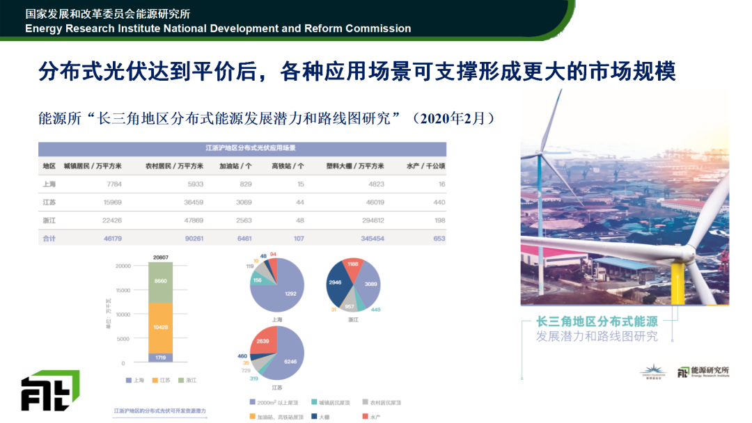Select the 3089 slice in the 浙江 pie
This screenshot has height=423, width=752.
pyautogui.click(x=370, y=284)
